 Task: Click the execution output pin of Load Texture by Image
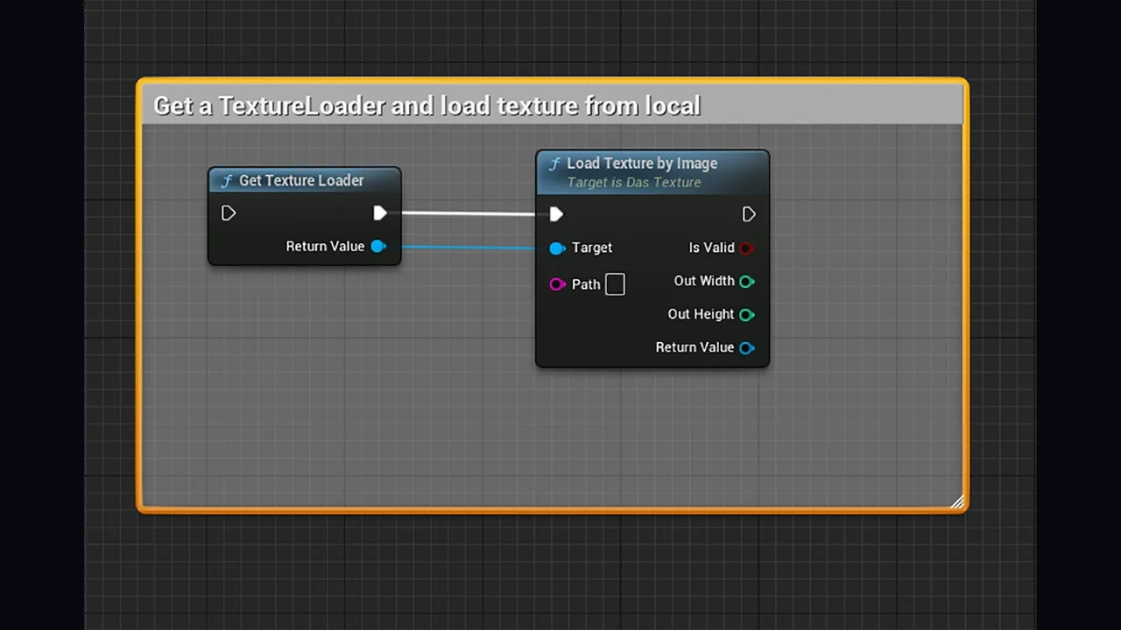749,213
